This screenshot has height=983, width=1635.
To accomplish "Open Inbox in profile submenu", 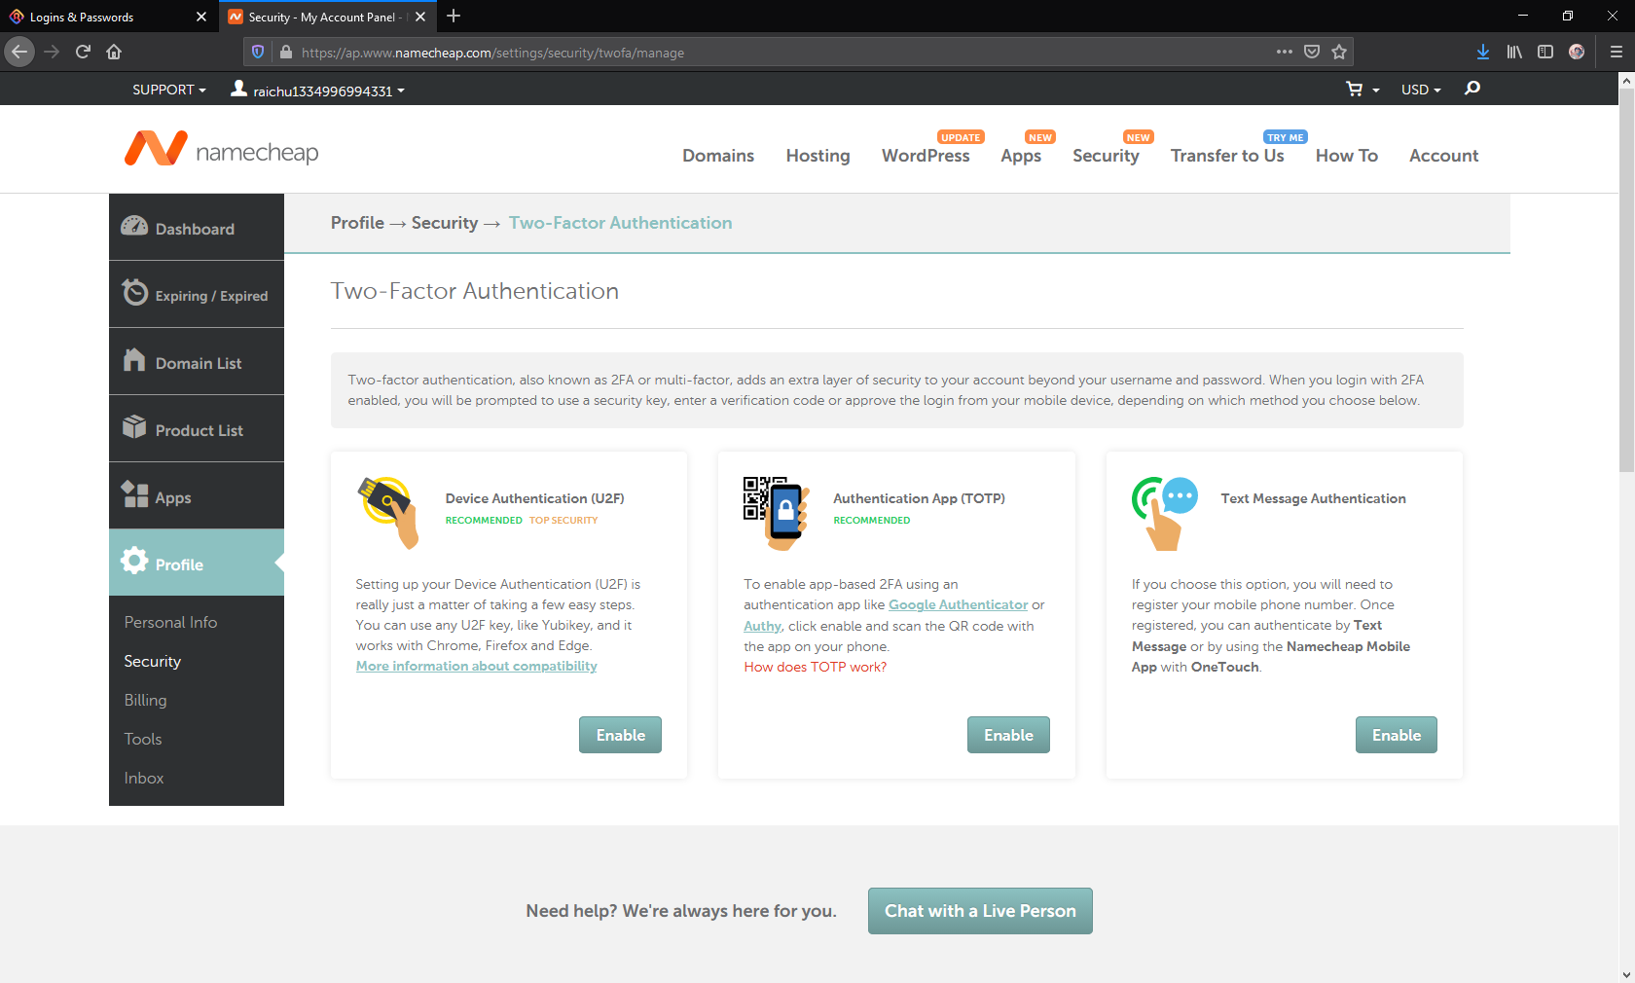I will [x=144, y=778].
